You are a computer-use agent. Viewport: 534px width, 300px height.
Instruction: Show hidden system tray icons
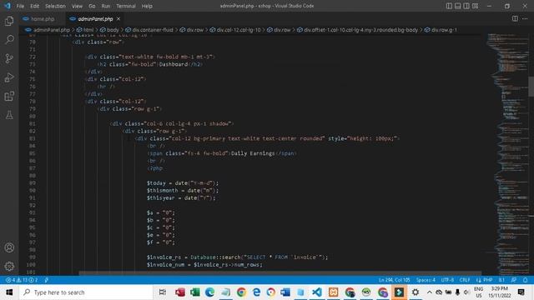pyautogui.click(x=429, y=292)
